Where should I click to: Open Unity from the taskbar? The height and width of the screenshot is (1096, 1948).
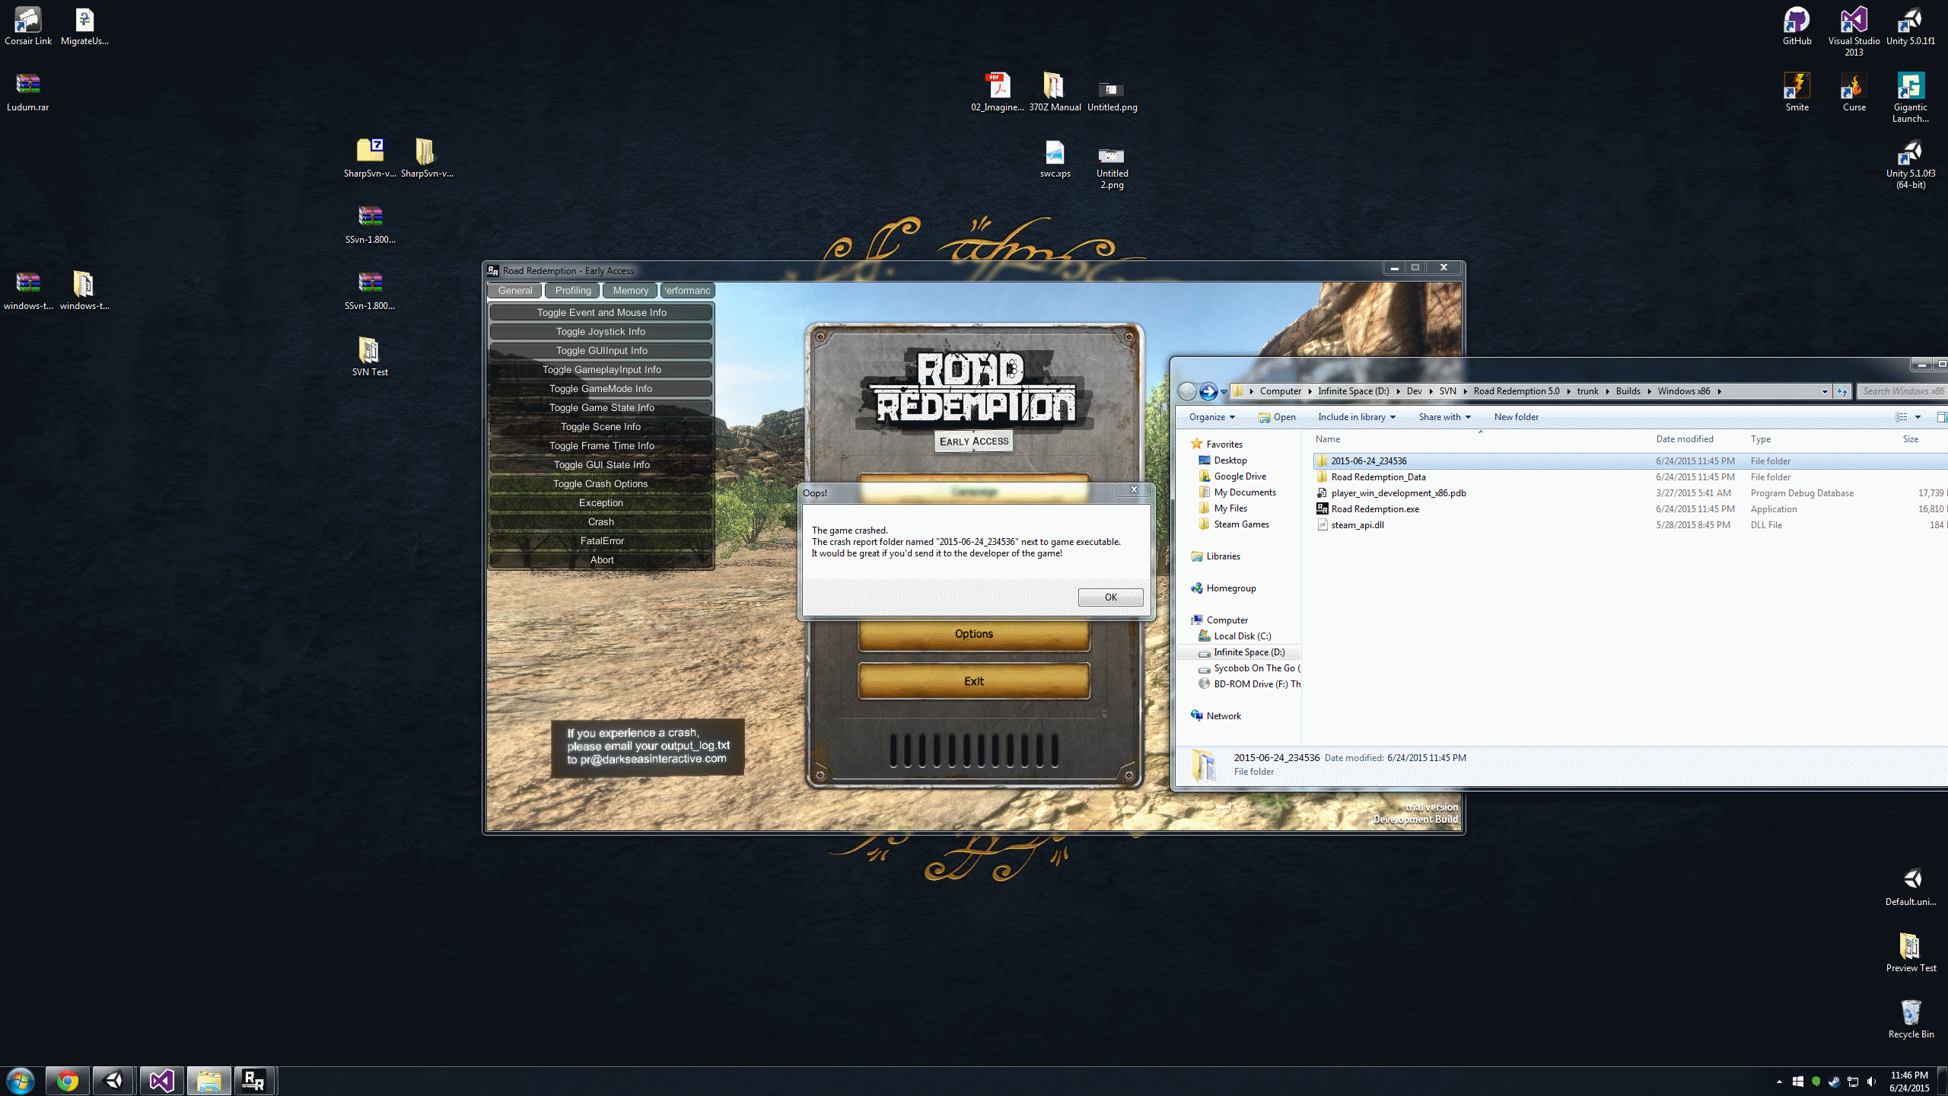click(113, 1081)
